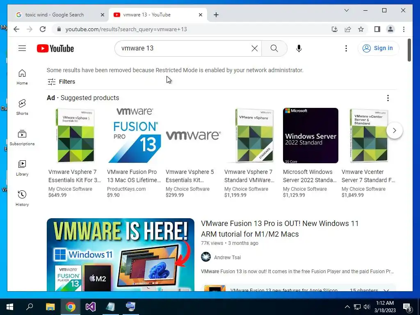Open Windows taskbar search
Image resolution: width=420 pixels, height=315 pixels.
point(30,307)
